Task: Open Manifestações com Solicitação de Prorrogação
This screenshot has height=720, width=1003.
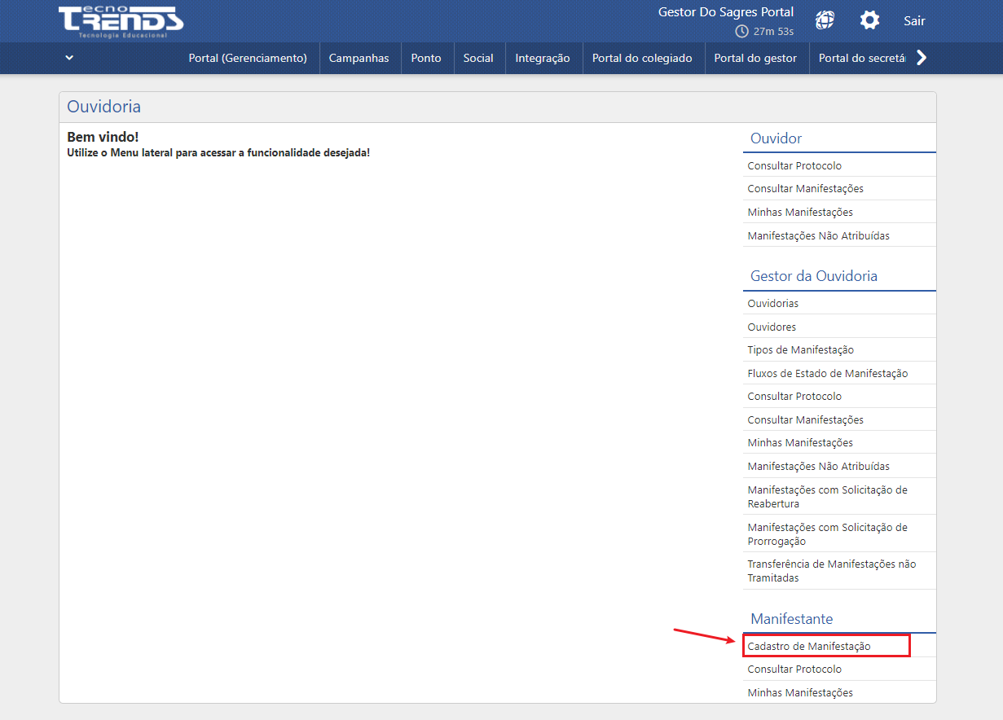Action: pos(827,533)
